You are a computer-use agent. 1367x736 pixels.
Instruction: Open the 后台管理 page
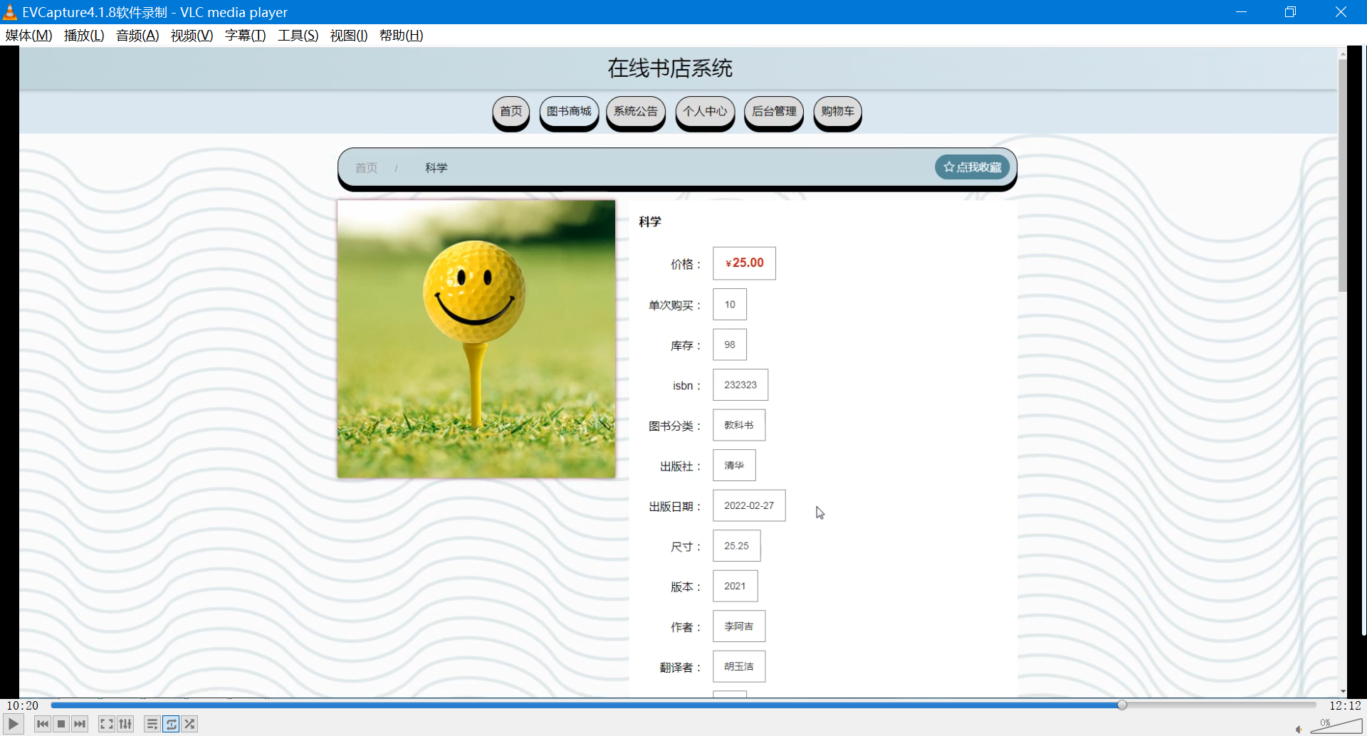(774, 112)
